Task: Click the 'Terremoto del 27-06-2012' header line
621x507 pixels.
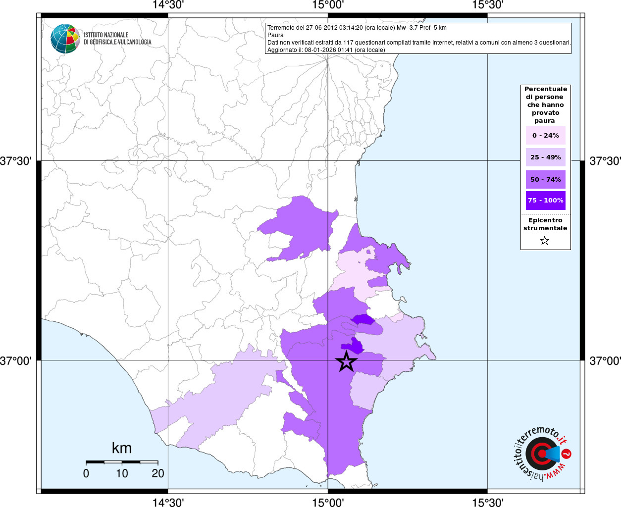Action: (x=357, y=28)
